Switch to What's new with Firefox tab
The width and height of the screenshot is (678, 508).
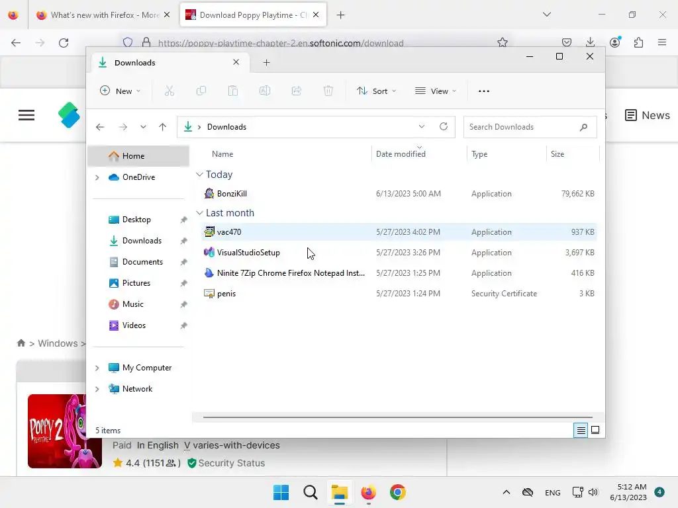[103, 15]
